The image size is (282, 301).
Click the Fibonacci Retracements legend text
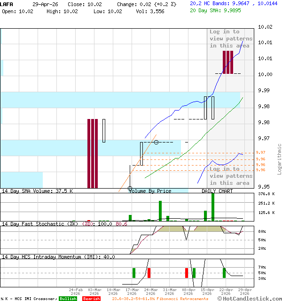[x=160, y=299]
